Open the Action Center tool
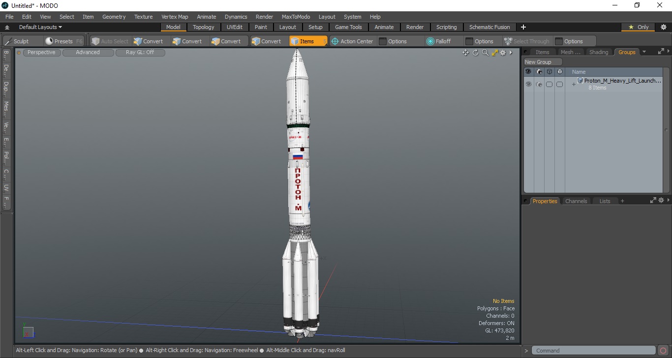The height and width of the screenshot is (358, 672). tap(352, 41)
